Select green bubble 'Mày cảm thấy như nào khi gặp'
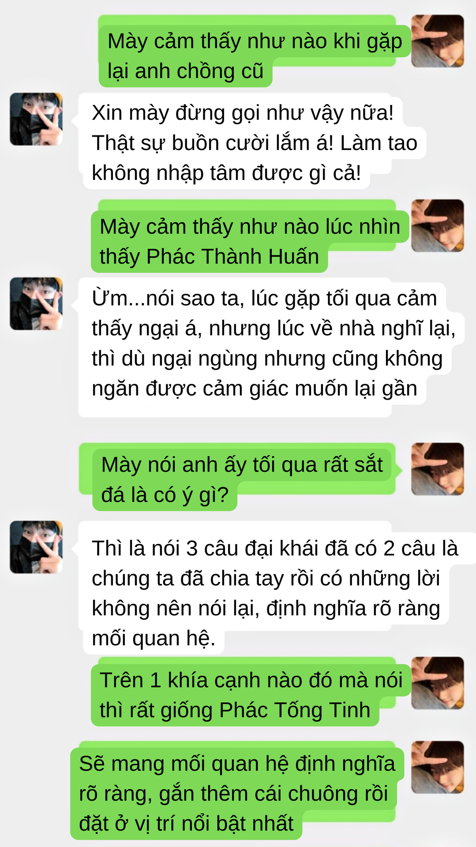Screen dimensions: 476x847 254,51
